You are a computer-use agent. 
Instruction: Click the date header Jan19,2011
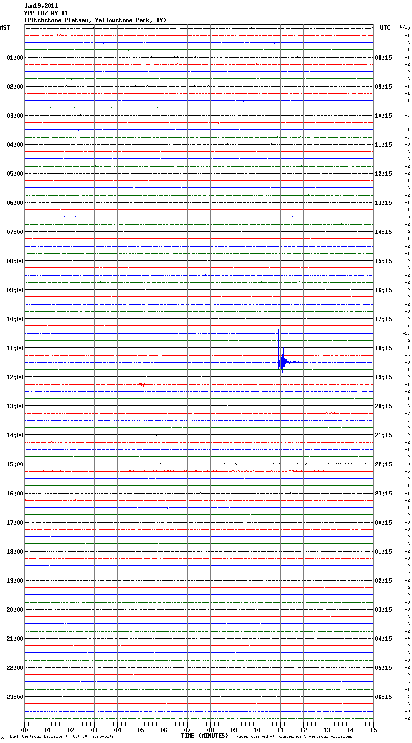point(41,6)
